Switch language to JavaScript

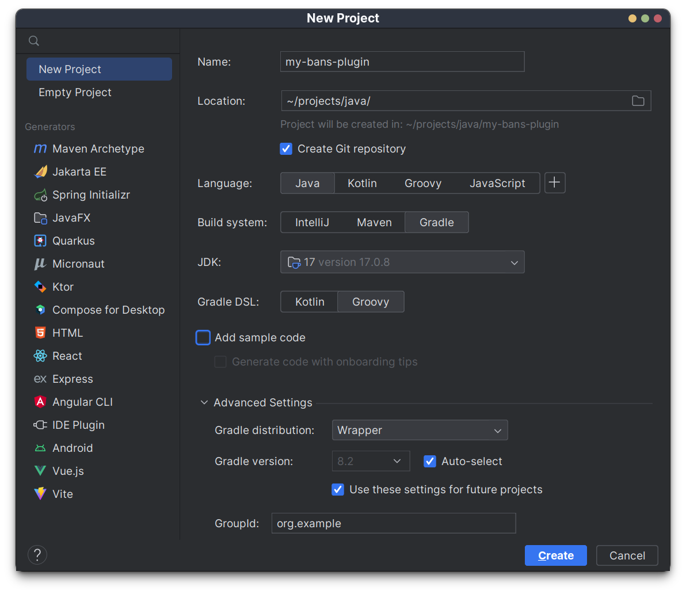[x=497, y=183]
